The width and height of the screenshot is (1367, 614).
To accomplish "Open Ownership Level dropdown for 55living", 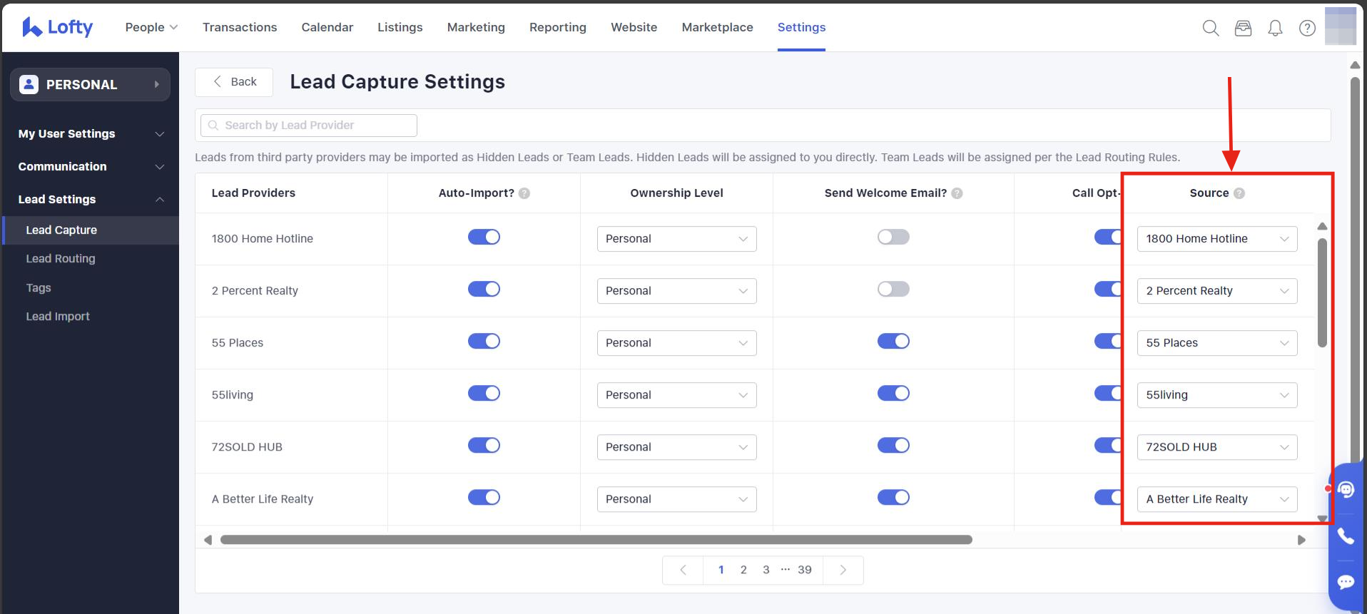I will pos(676,395).
